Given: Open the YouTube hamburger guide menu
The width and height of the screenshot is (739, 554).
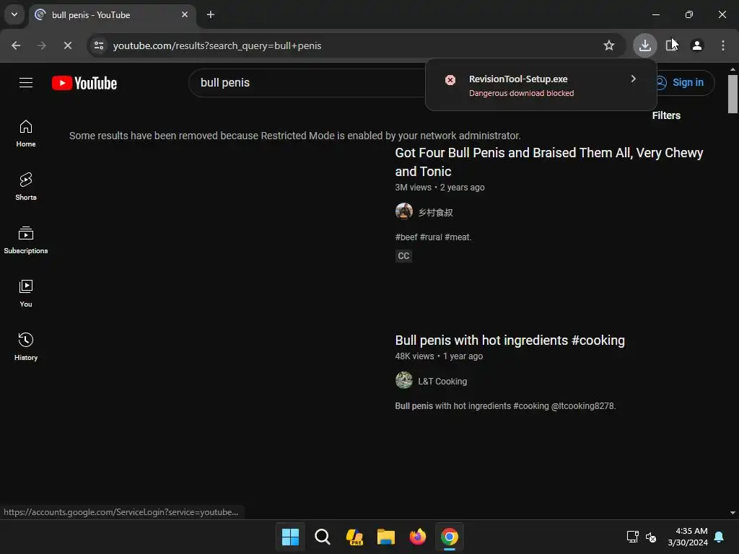Looking at the screenshot, I should (x=26, y=83).
